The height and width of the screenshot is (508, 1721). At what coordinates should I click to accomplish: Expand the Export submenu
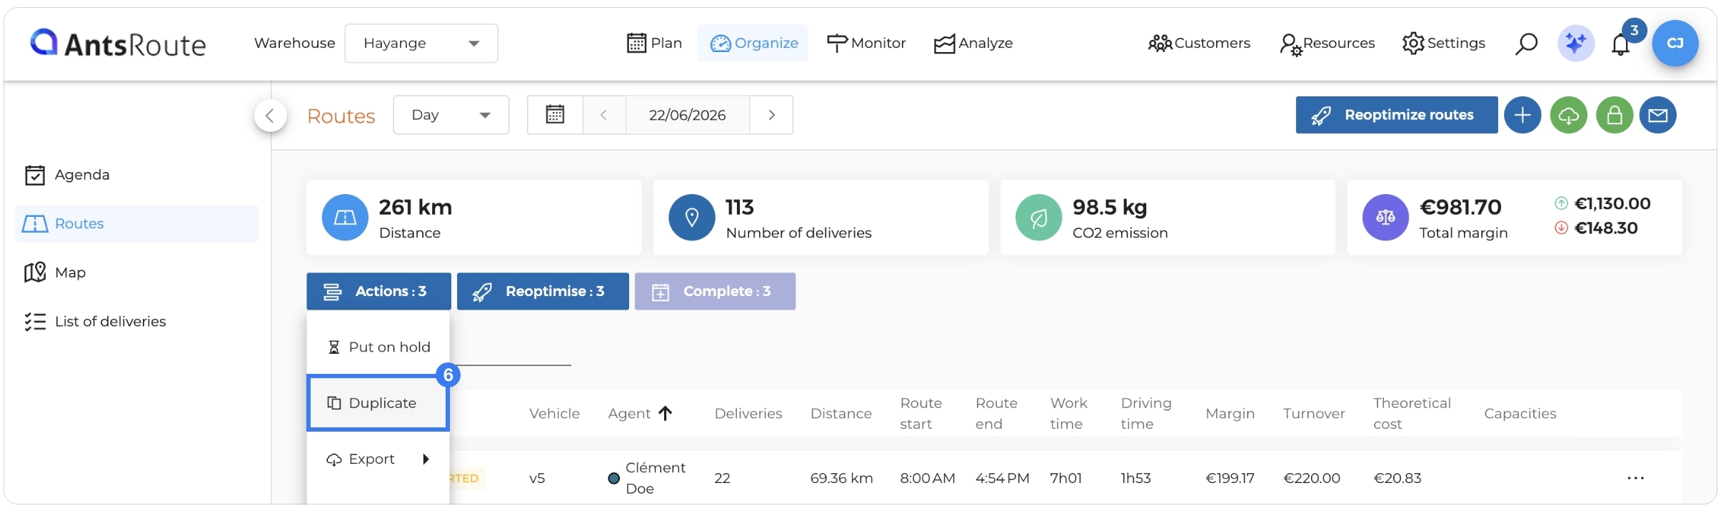click(378, 459)
